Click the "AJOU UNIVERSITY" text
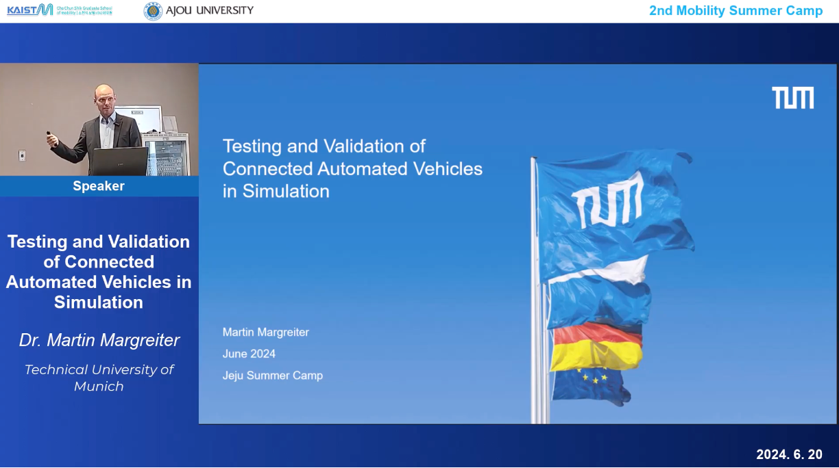839x468 pixels. tap(209, 10)
